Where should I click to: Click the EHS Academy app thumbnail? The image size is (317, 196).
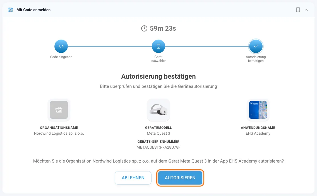point(258,110)
